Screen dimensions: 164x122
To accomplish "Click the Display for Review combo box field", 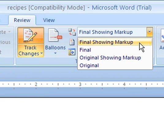I will (112, 32).
